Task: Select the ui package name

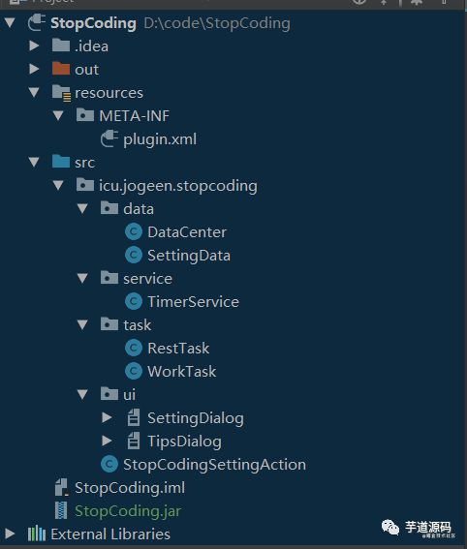Action: pyautogui.click(x=129, y=395)
